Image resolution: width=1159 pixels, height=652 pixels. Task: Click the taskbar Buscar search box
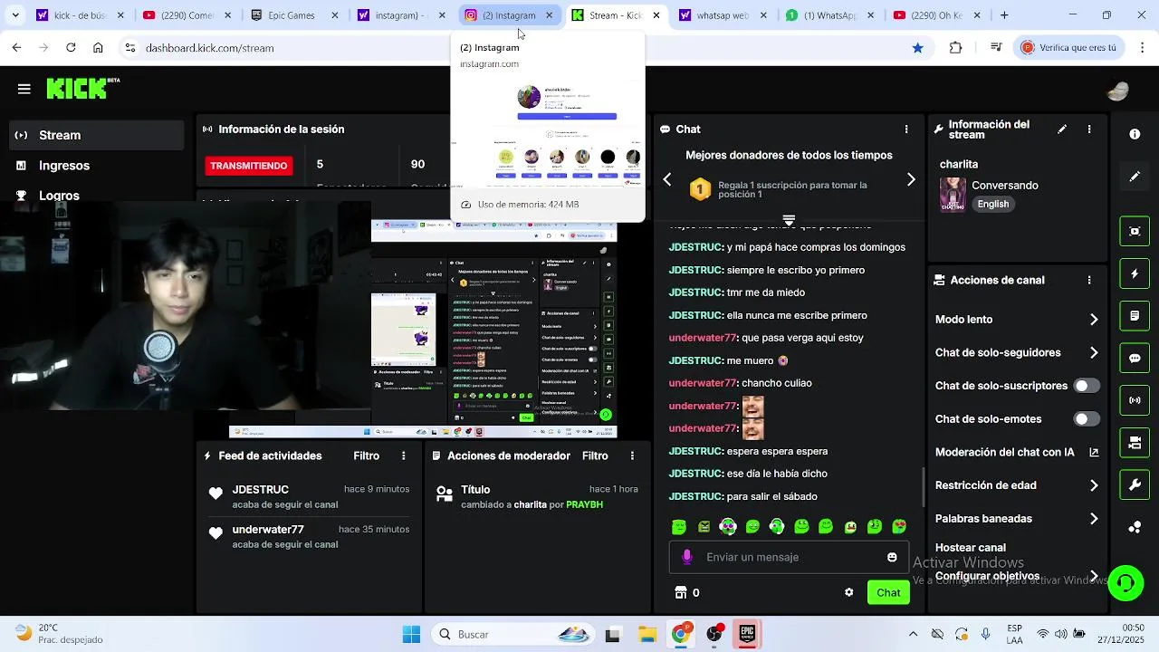[x=512, y=635]
